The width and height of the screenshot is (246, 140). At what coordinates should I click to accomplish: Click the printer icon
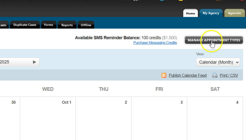pos(214,75)
